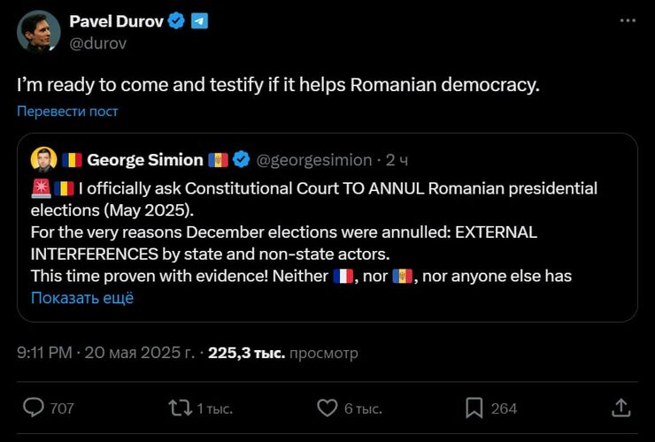The image size is (655, 442).
Task: Like the post with heart icon
Action: 327,408
